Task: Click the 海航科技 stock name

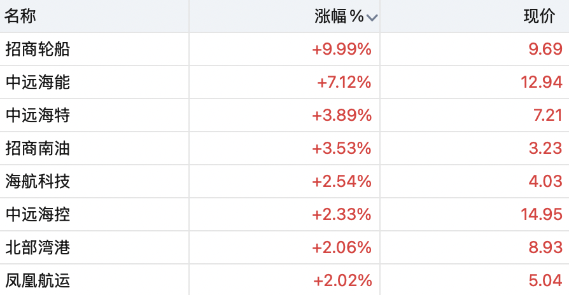Action: tap(38, 182)
